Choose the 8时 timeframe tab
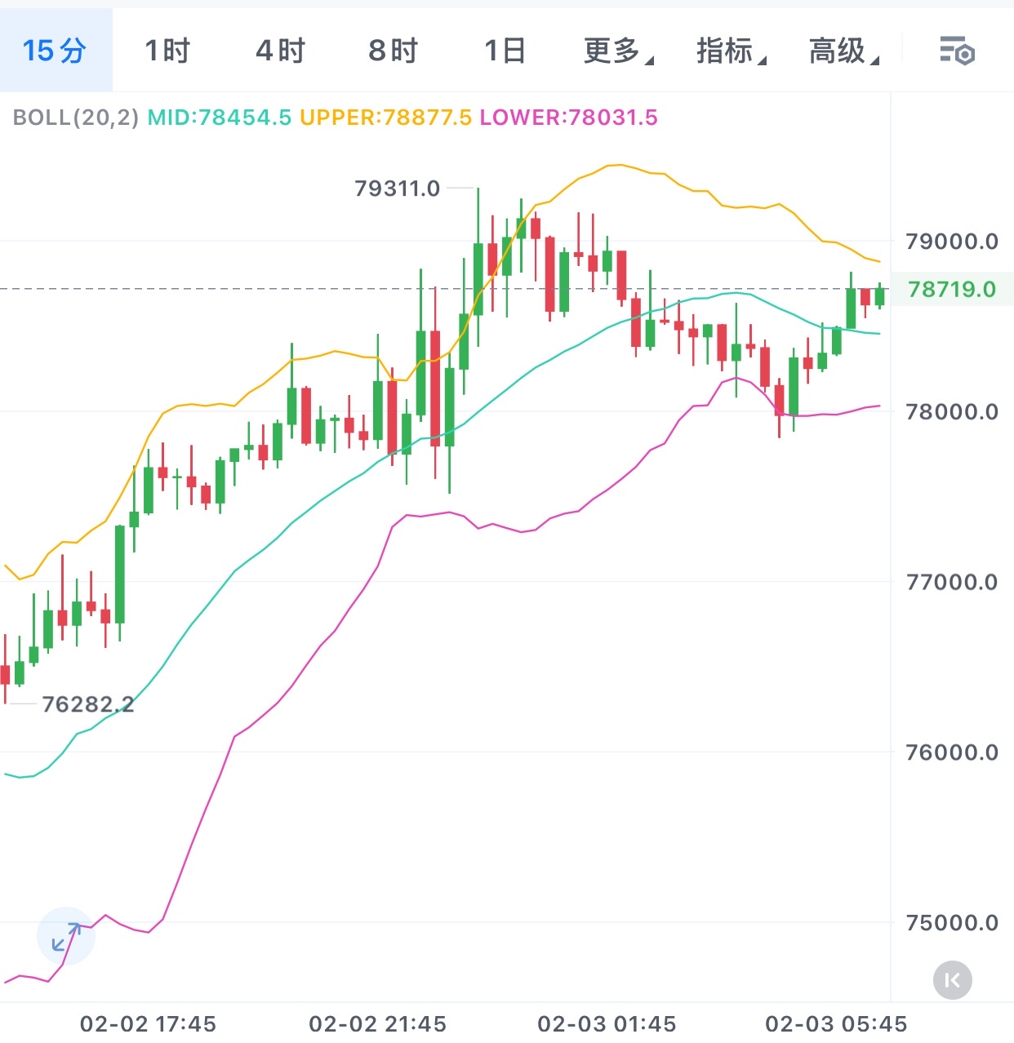The width and height of the screenshot is (1014, 1043). [393, 51]
